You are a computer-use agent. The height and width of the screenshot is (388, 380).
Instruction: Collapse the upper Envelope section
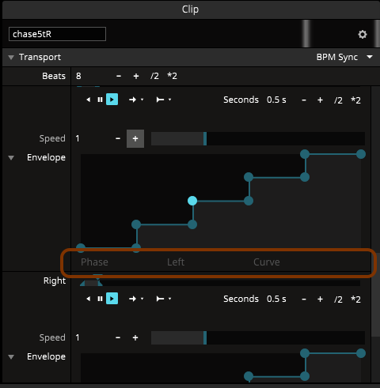(x=11, y=158)
